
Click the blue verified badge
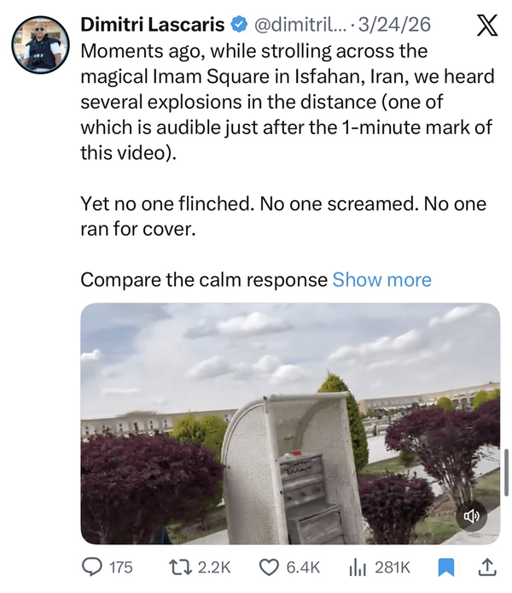(238, 25)
